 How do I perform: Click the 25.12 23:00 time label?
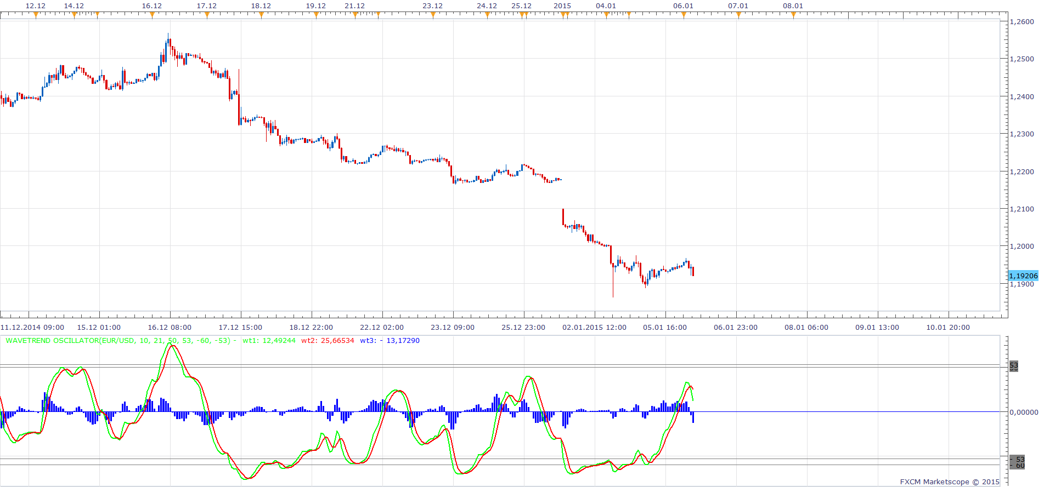tap(523, 328)
